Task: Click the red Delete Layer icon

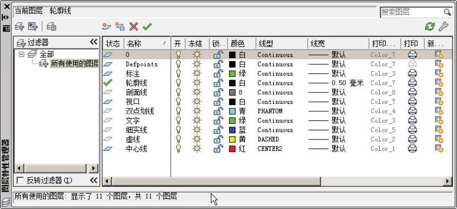Action: (133, 27)
